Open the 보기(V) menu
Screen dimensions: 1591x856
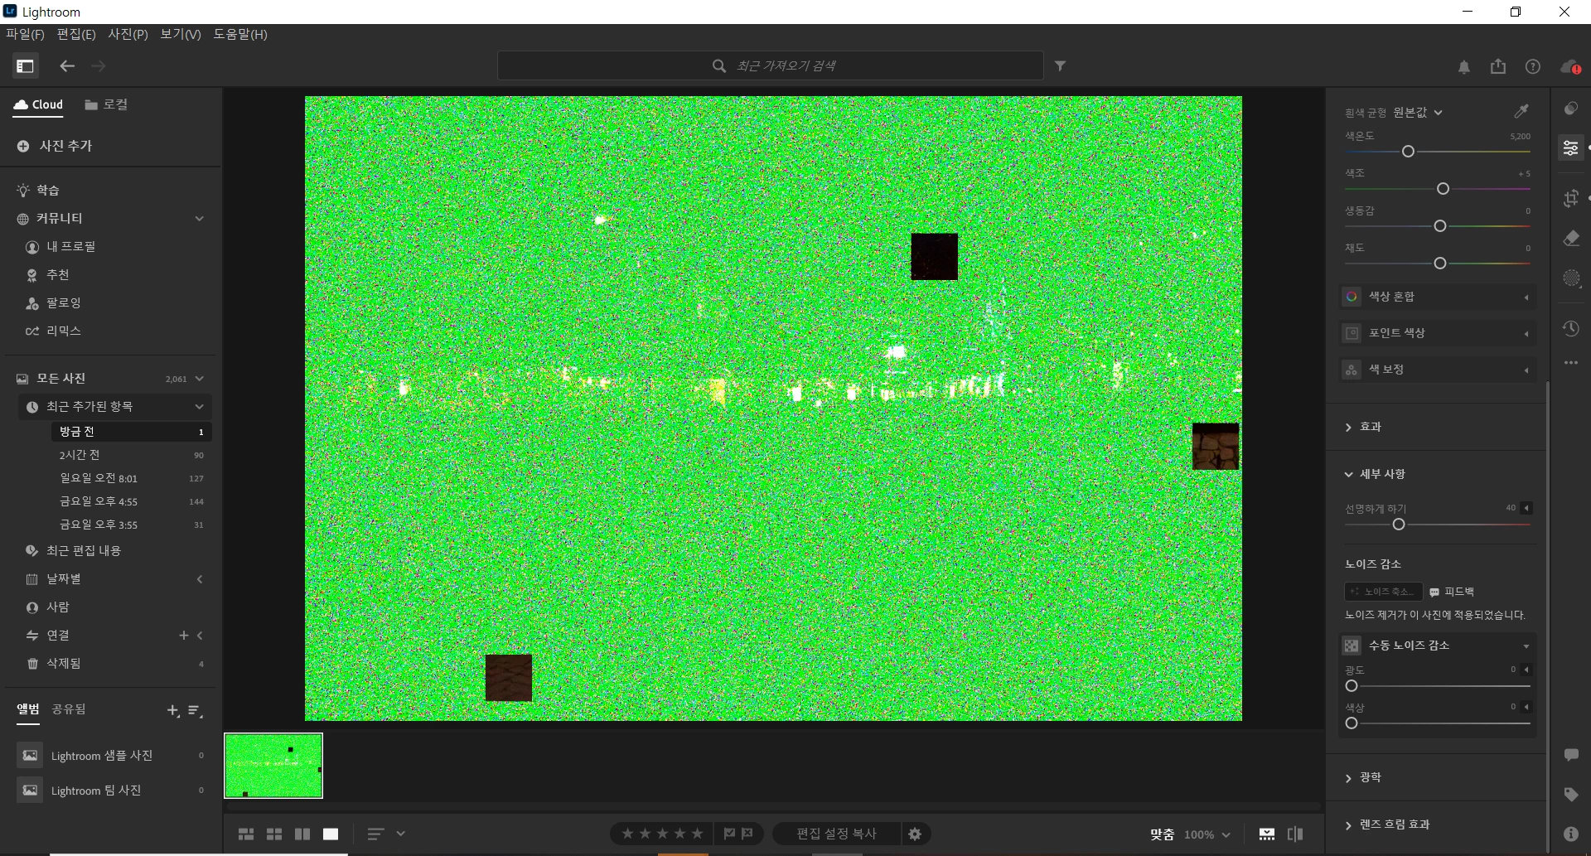[x=180, y=34]
